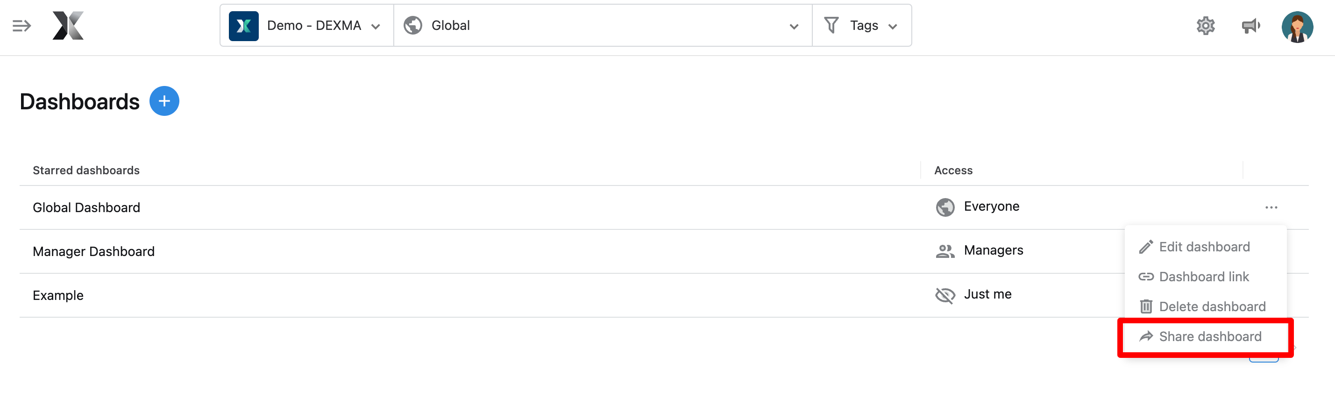The height and width of the screenshot is (413, 1335).
Task: Open the Global Dashboard entry
Action: (86, 208)
